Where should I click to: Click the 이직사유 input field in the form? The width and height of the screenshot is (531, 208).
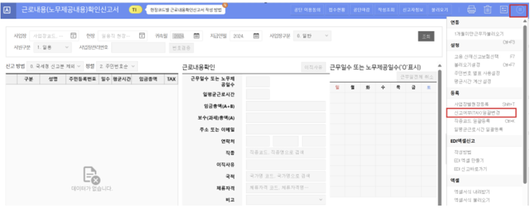click(286, 165)
